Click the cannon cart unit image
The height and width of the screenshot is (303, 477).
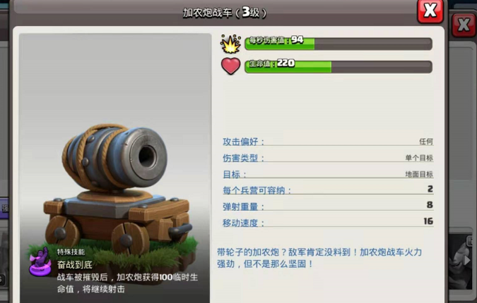click(119, 190)
